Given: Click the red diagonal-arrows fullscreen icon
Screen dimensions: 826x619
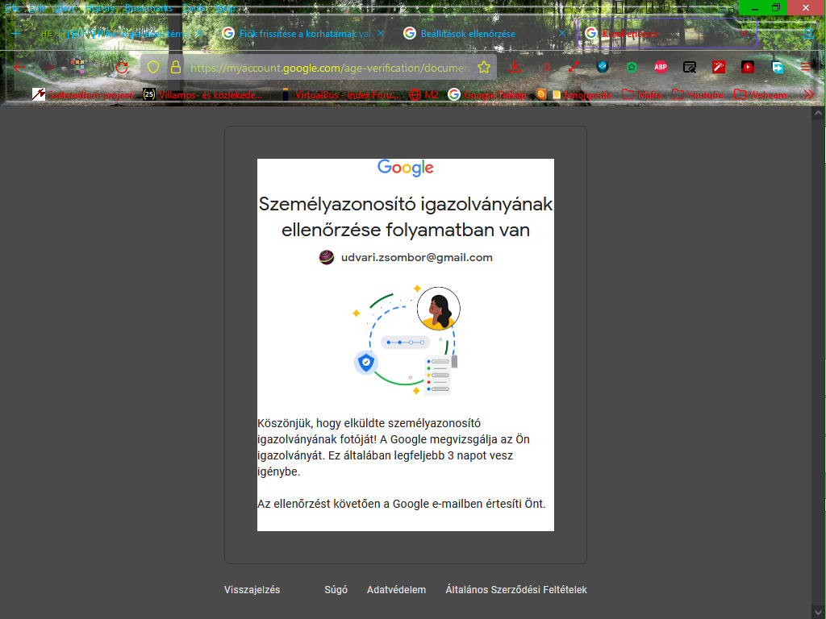Looking at the screenshot, I should [x=574, y=67].
